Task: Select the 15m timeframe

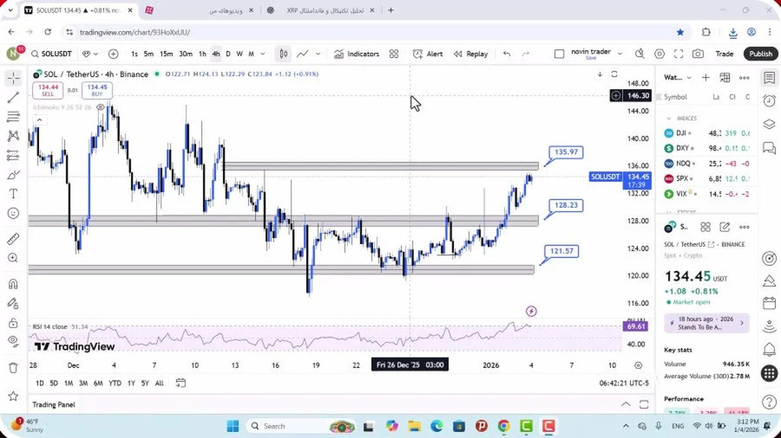Action: [167, 54]
